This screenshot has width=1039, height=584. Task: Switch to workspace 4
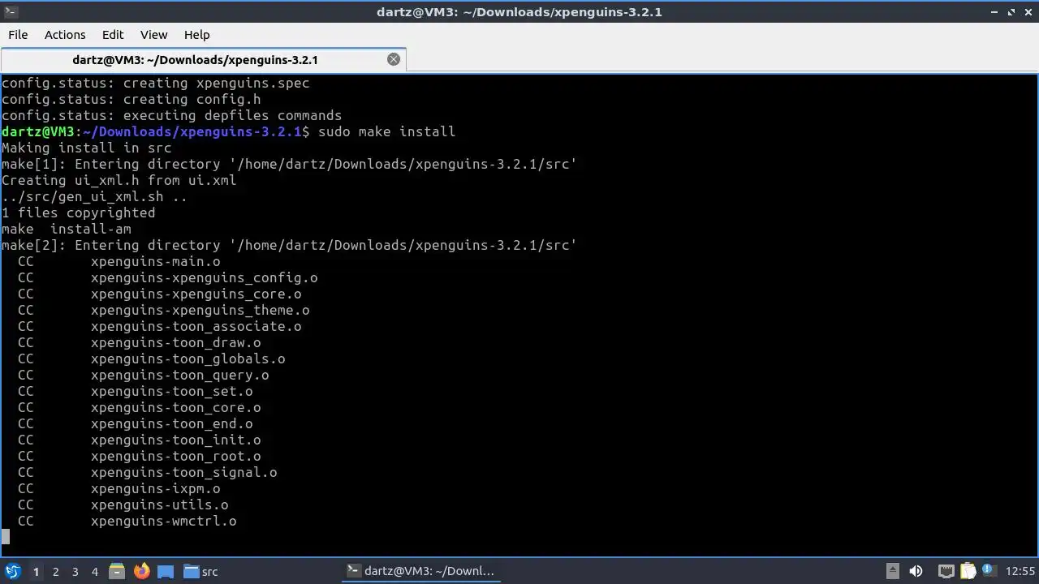[94, 572]
